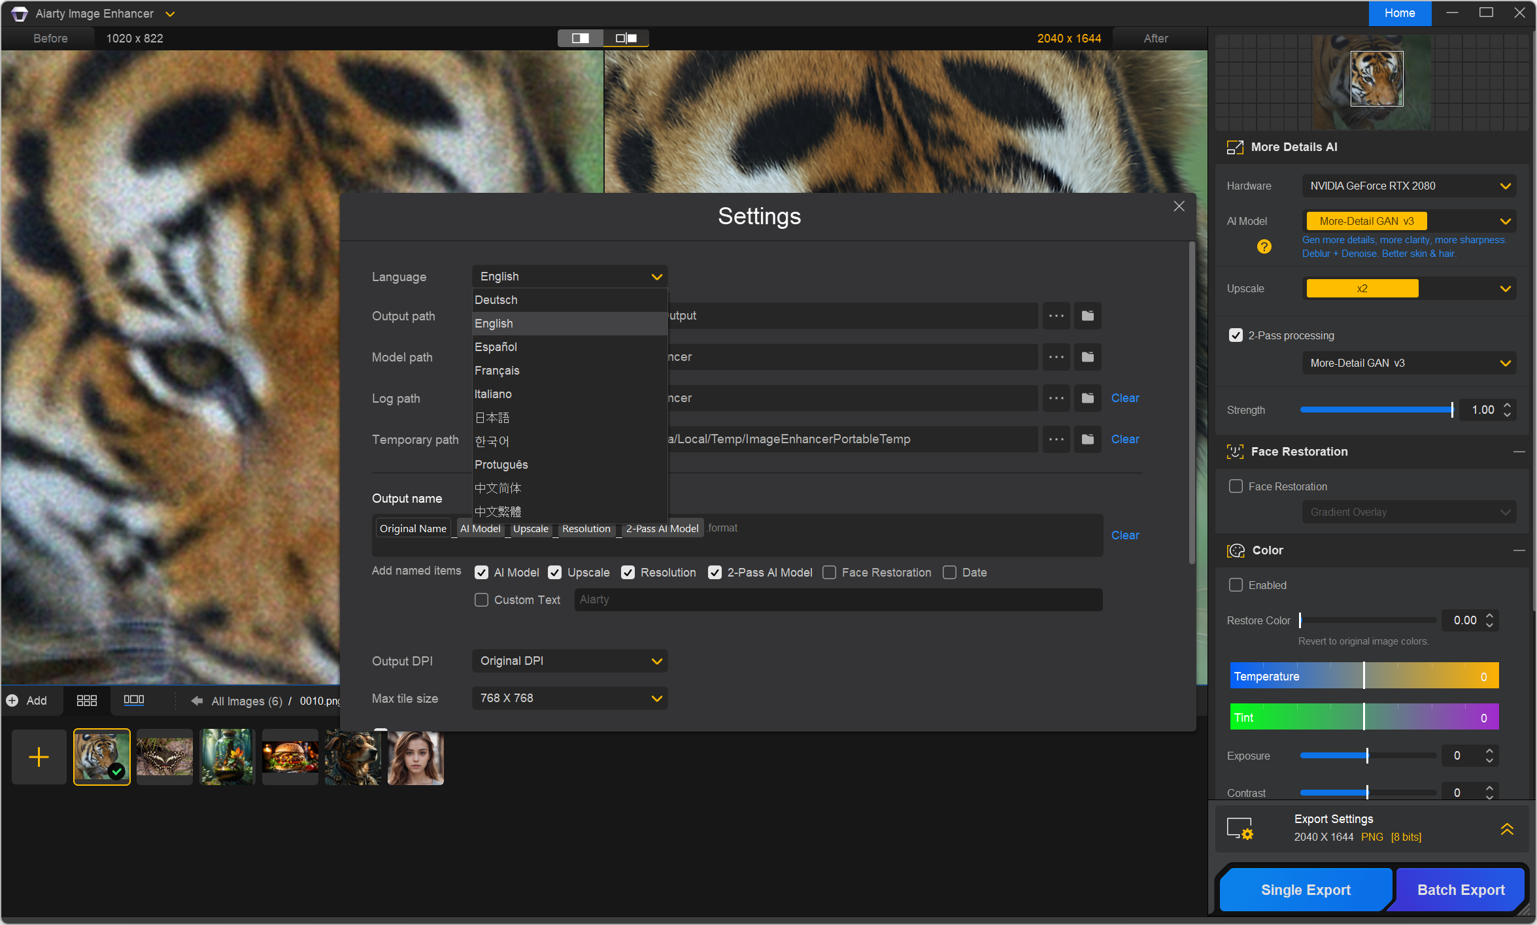Switch to grid thumbnail view
The image size is (1537, 925).
pyautogui.click(x=86, y=701)
